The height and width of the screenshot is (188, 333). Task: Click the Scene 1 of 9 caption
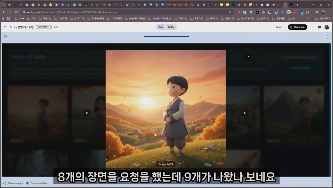166,164
